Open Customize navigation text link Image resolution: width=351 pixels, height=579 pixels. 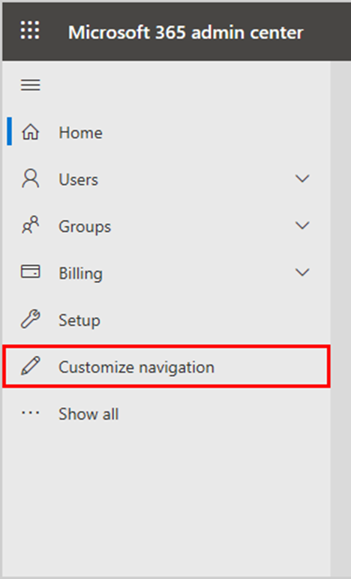pos(136,367)
